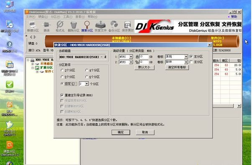Open the 硬盘(D) menu

(x=43, y=17)
